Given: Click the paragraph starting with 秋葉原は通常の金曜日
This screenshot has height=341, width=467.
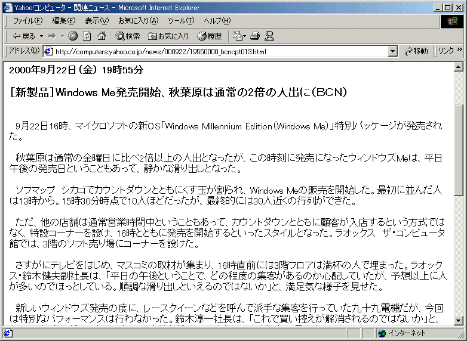Looking at the screenshot, I should (226, 163).
